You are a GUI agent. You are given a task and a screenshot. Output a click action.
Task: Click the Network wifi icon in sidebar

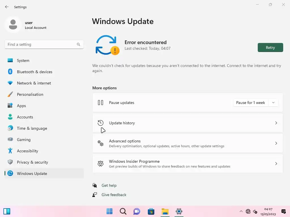(x=10, y=83)
